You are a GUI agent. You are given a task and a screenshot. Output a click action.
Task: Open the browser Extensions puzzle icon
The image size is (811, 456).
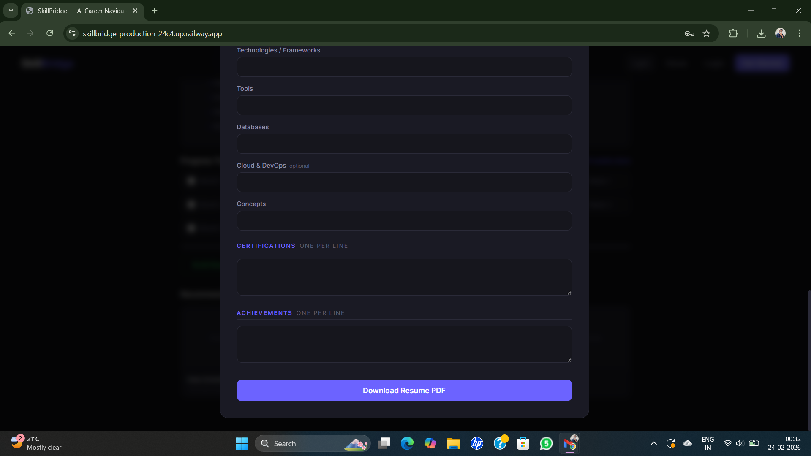(733, 33)
